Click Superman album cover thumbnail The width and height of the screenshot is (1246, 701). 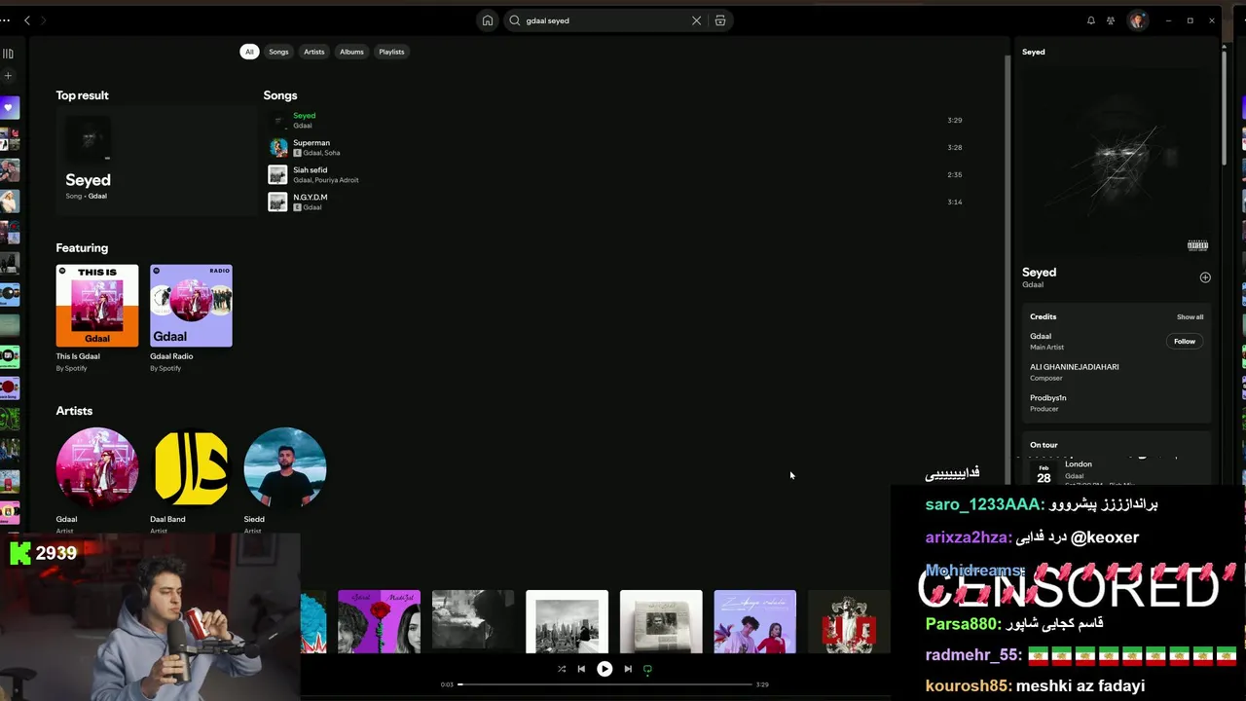click(278, 148)
